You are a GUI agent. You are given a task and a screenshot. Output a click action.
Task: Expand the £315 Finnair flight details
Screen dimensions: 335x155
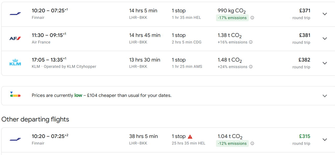325,140
